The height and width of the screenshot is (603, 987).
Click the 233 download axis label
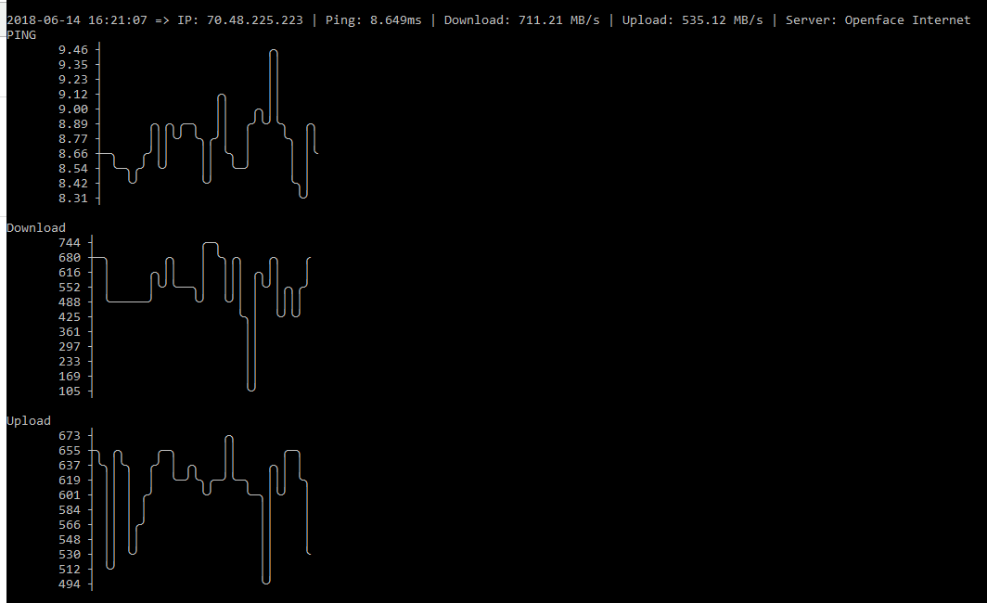(70, 361)
